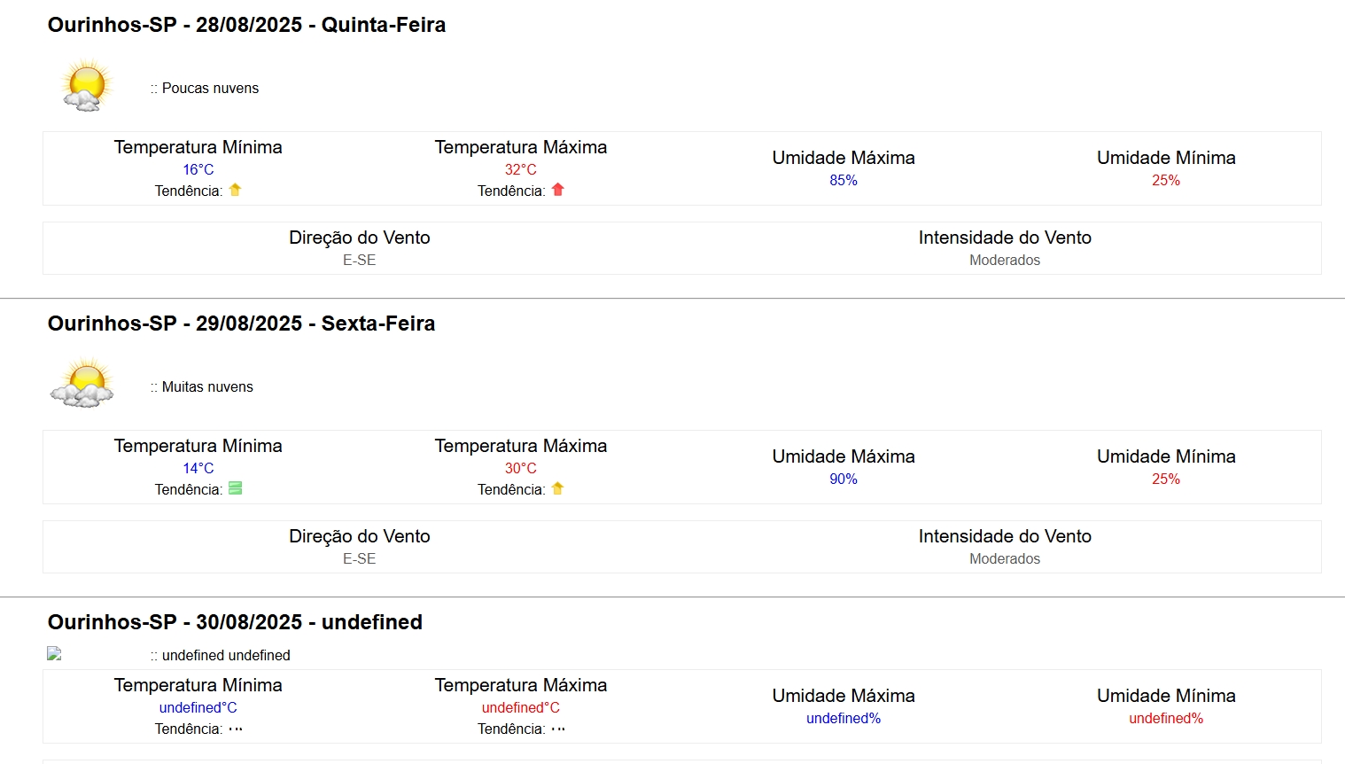Click the Muitas nuvens cloudy sun icon

83,384
